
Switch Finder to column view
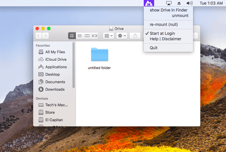[x=87, y=36]
